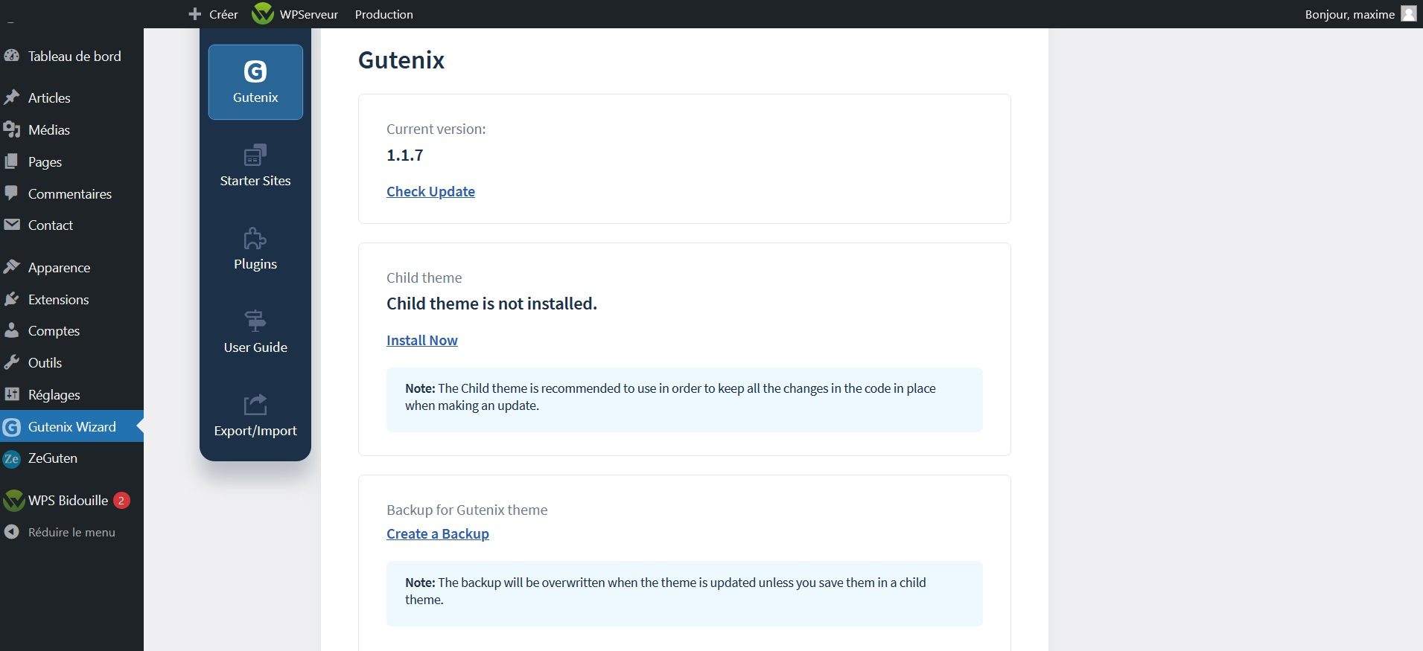Click Créer in the admin bar
1423x651 pixels.
[223, 14]
